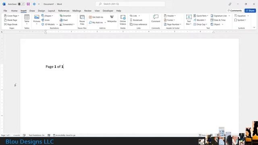
Task: Insert a Bookmark
Action: pyautogui.click(x=136, y=20)
